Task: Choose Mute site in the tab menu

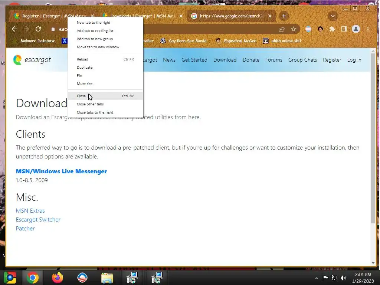Action: (x=105, y=84)
